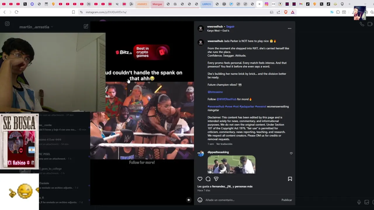Open #jadaparker hashtag

click(x=247, y=106)
